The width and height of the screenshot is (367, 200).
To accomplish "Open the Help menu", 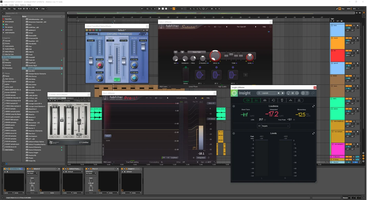I will pos(29,5).
